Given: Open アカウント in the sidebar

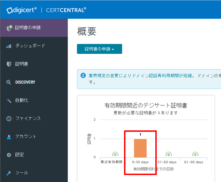Looking at the screenshot, I should coord(34,136).
